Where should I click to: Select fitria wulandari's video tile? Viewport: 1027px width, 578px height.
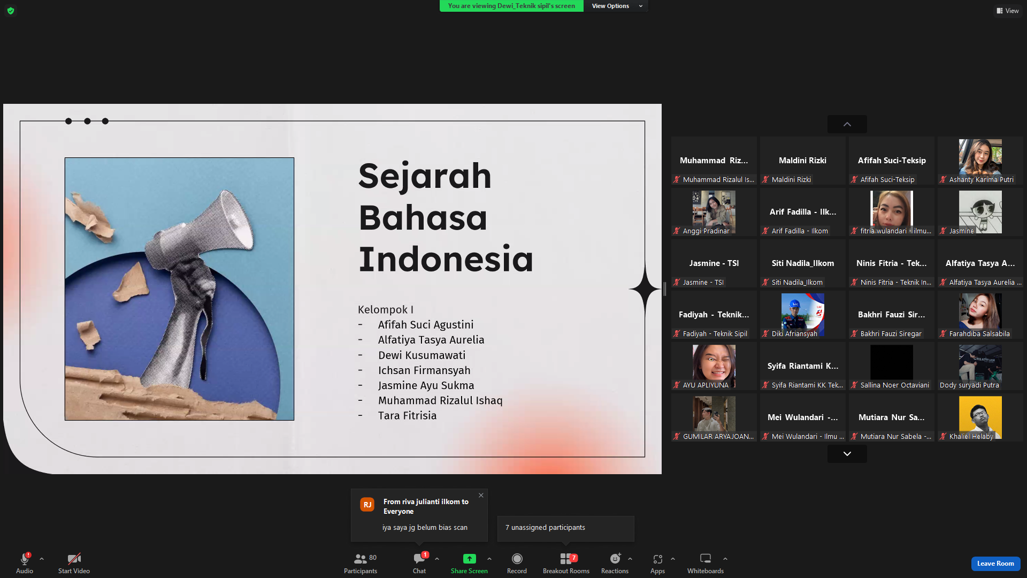pyautogui.click(x=892, y=212)
